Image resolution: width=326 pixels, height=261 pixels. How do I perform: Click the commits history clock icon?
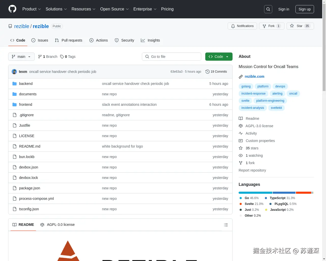pyautogui.click(x=208, y=72)
